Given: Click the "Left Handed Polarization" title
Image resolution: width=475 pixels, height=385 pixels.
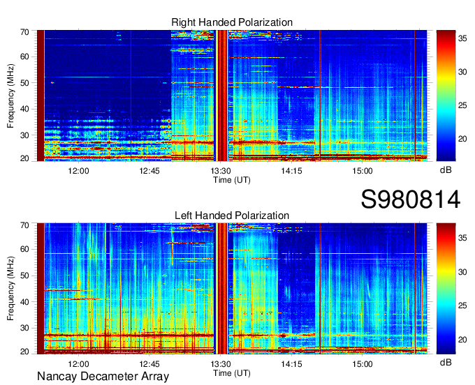Looking at the screenshot, I should 232,216.
